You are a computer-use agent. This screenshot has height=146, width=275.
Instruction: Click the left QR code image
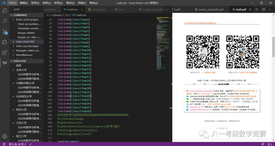coord(203,52)
